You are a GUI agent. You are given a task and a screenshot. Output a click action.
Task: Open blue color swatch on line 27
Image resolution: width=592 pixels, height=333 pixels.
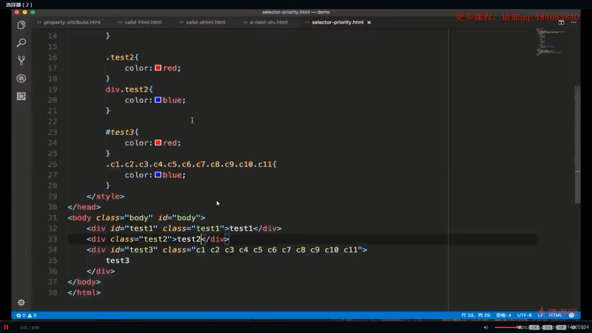(158, 175)
